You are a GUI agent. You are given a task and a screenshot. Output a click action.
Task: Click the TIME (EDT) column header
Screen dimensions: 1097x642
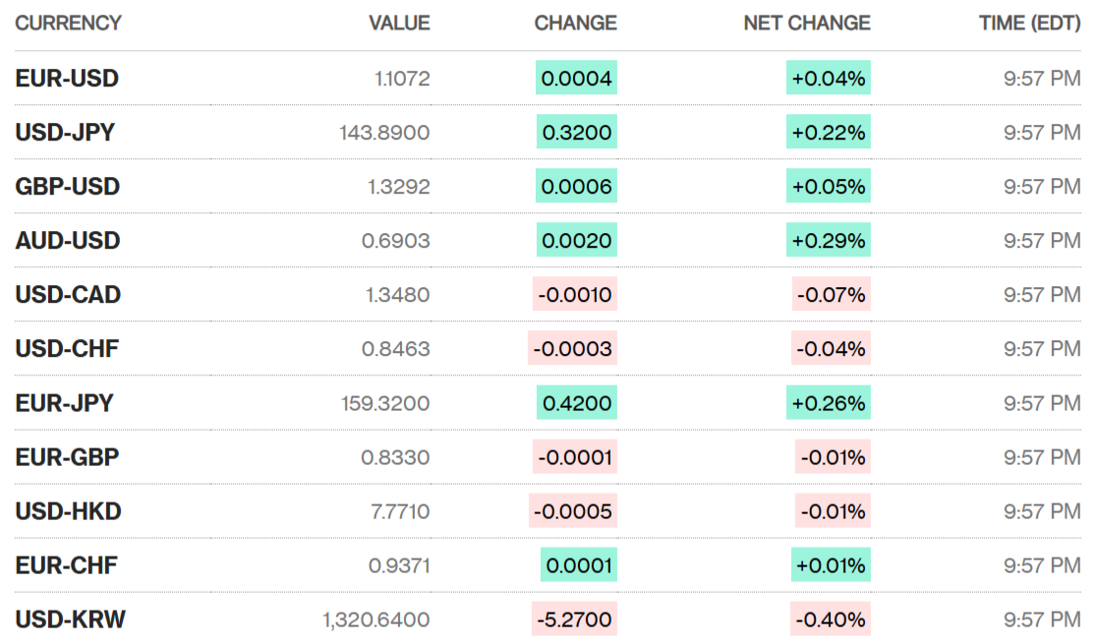click(1029, 23)
